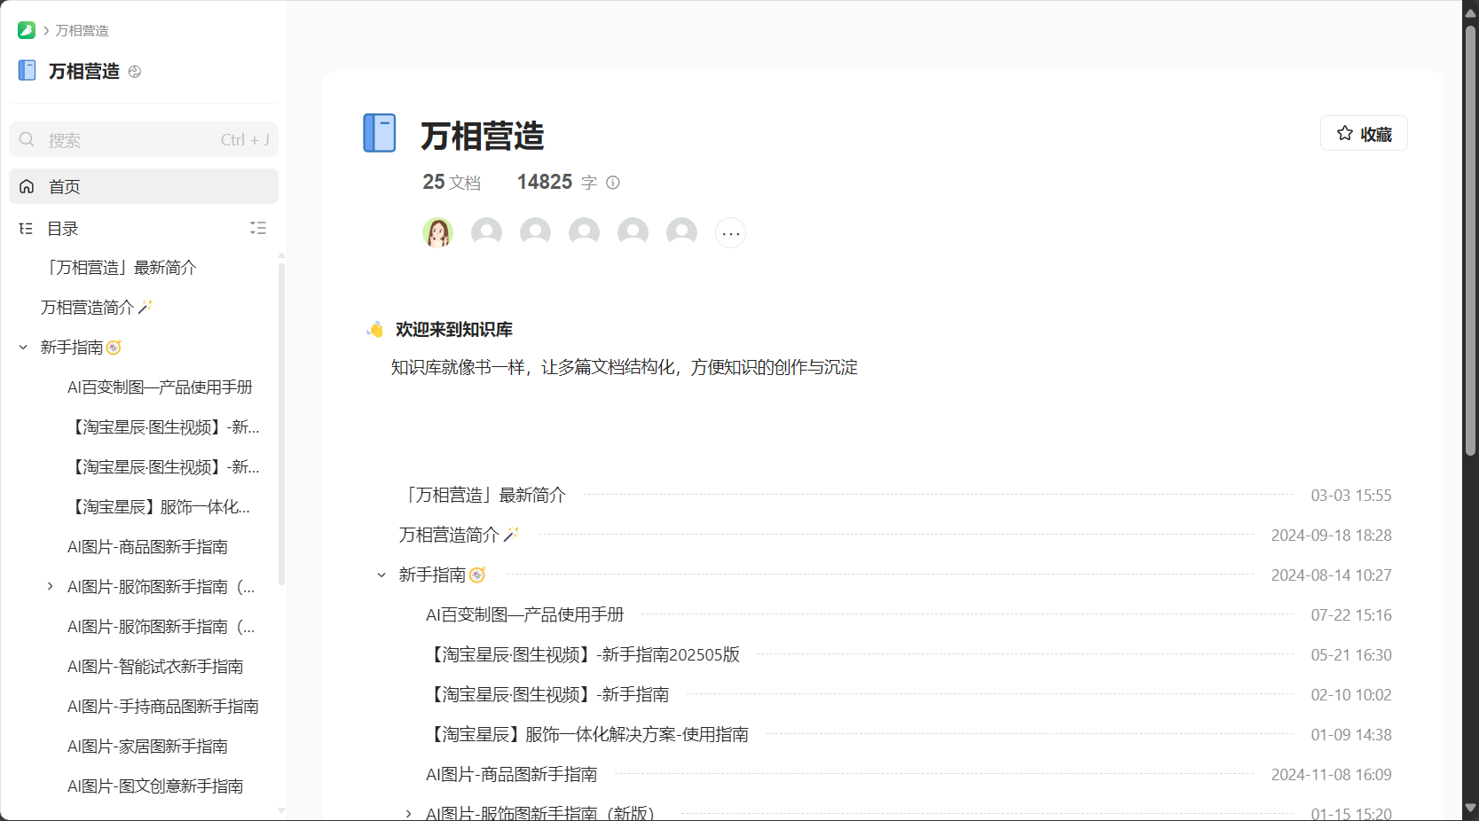Screen dimensions: 1479x821
Task: Open sidebar item 「万相营造」最新简介
Action: (x=120, y=267)
